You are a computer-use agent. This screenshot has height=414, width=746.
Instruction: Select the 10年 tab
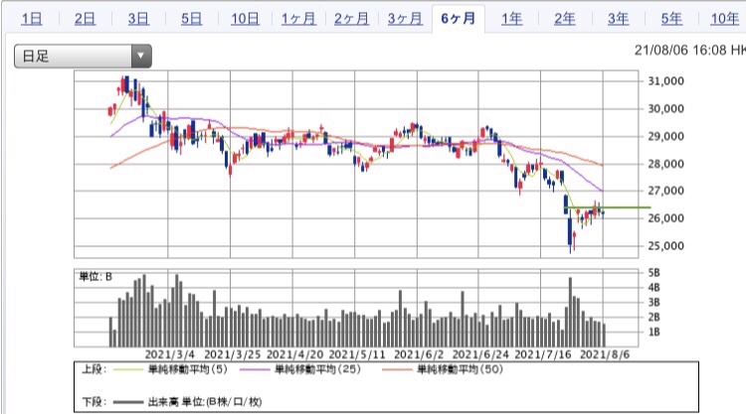724,19
